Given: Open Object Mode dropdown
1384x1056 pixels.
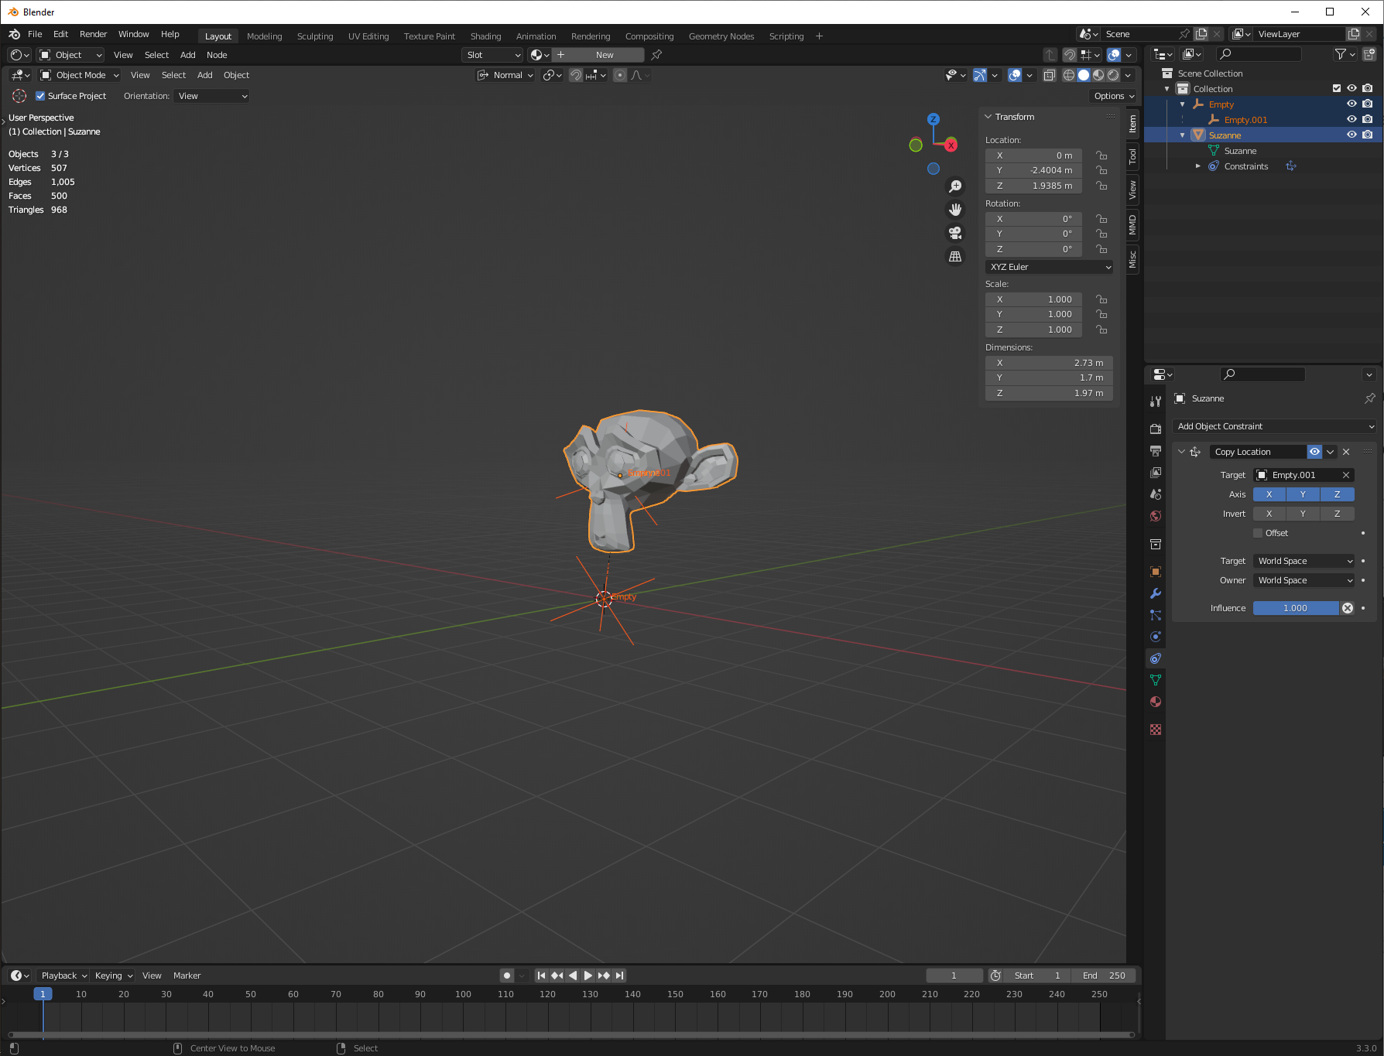Looking at the screenshot, I should 80,75.
